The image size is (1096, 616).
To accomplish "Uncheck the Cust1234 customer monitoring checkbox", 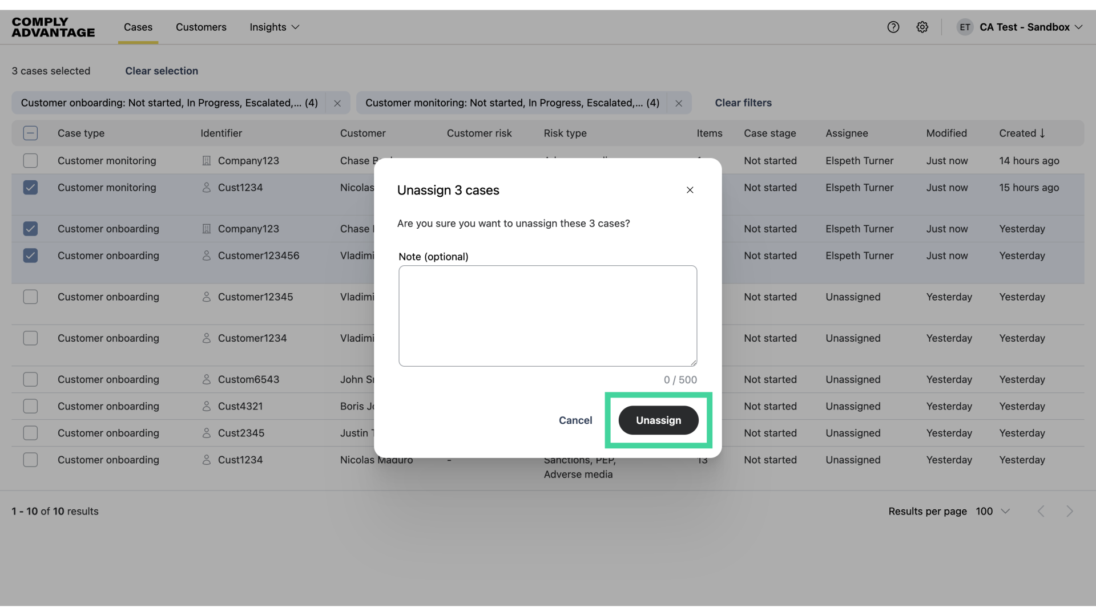I will (30, 188).
